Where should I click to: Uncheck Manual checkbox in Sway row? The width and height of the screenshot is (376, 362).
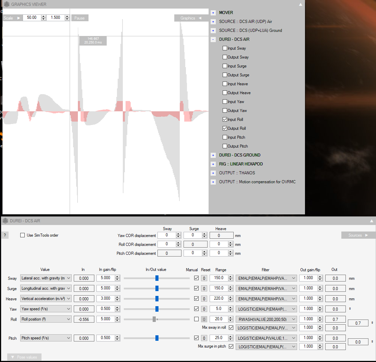(196, 278)
